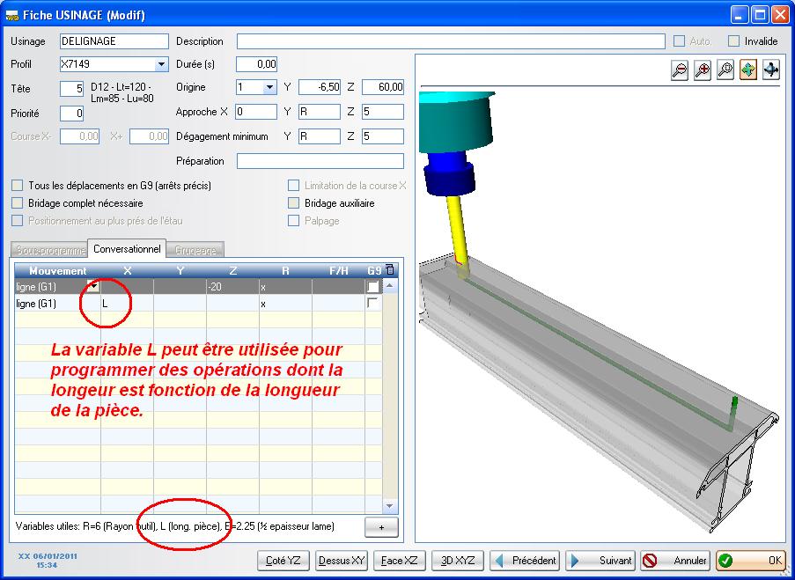Select second row ligne (G1) cell
Viewport: 795px width, 580px height.
tap(58, 305)
